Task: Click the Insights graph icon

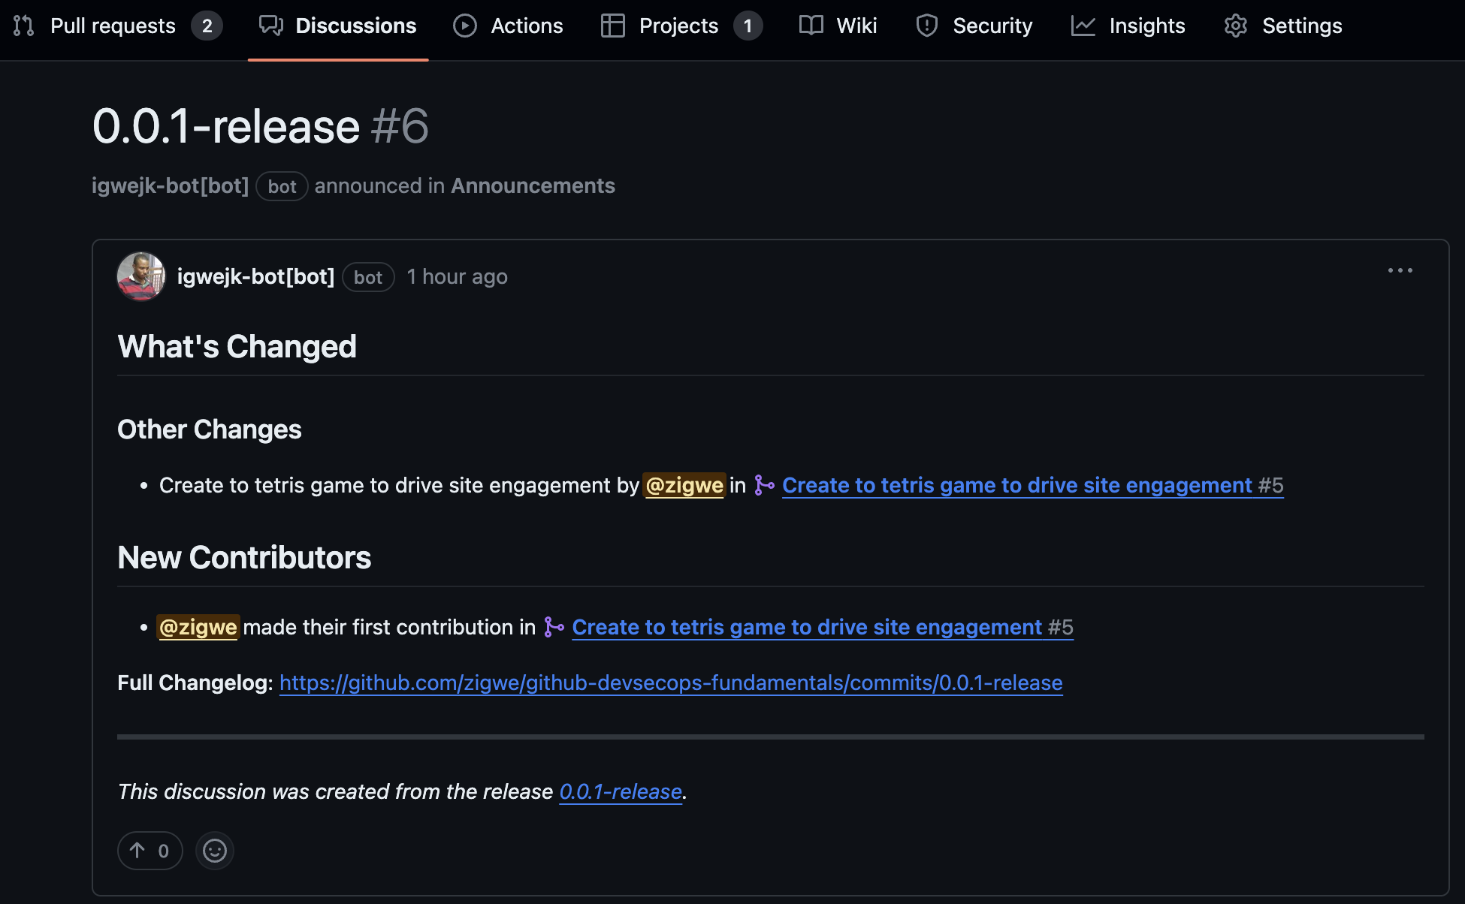Action: click(1083, 26)
